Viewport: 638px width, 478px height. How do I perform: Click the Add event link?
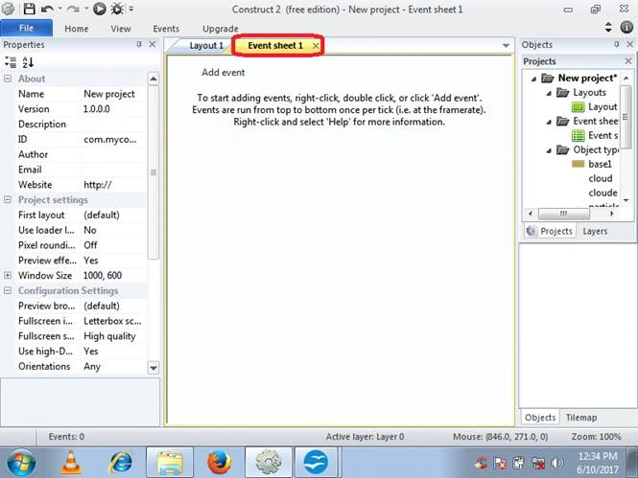[223, 72]
